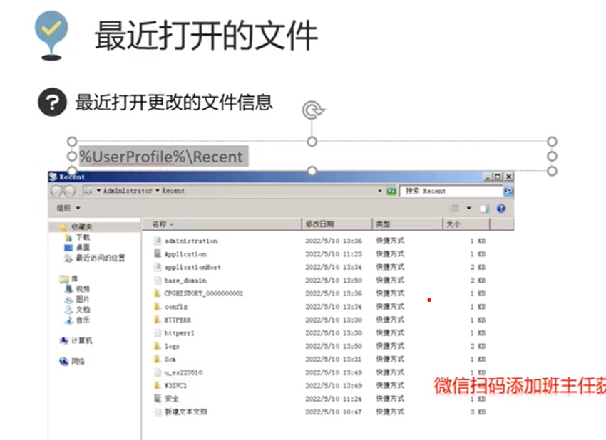The height and width of the screenshot is (440, 606).
Task: Select the u_ex220510 shortcut
Action: tap(183, 372)
